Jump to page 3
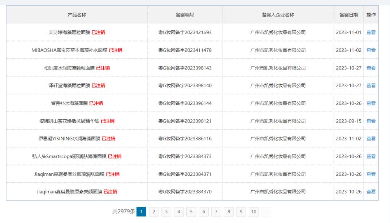 coord(166,211)
